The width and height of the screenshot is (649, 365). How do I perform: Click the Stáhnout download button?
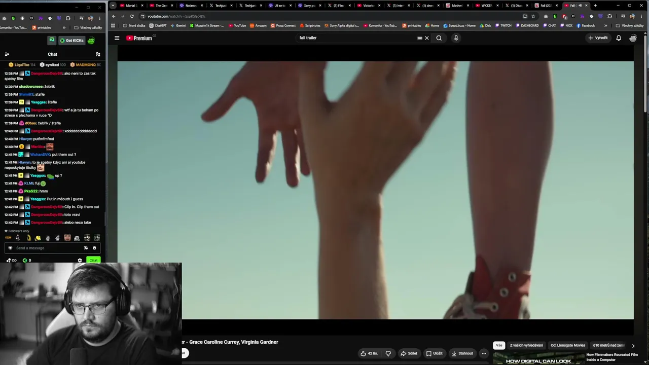coord(462,353)
